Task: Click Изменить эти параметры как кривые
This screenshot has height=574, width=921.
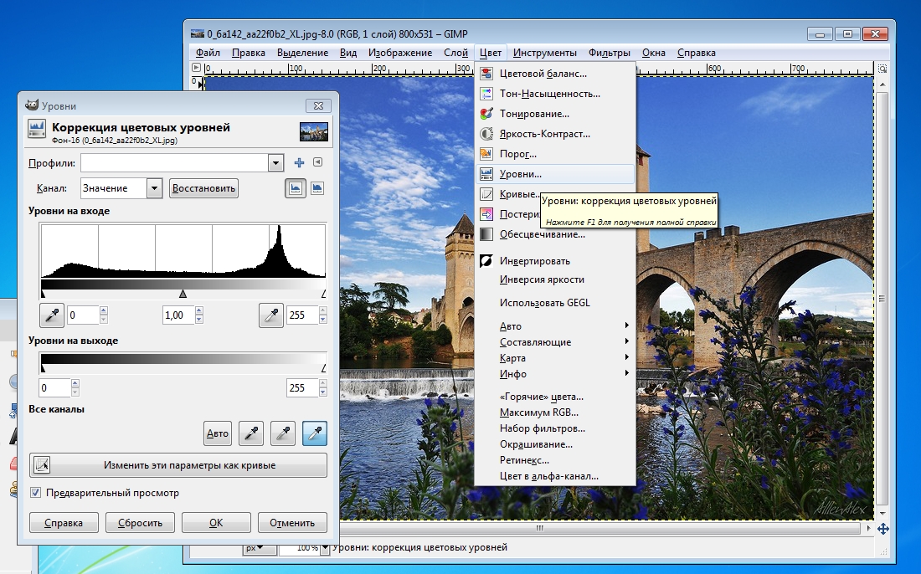Action: pyautogui.click(x=178, y=465)
